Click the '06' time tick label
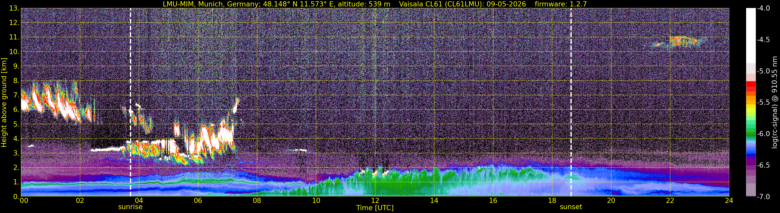This screenshot has width=780, height=213. (x=198, y=201)
